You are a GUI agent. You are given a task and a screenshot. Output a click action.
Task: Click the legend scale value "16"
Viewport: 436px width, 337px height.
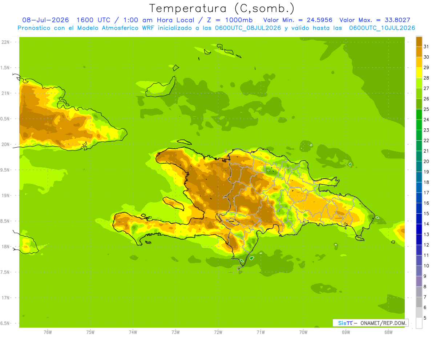click(x=426, y=203)
